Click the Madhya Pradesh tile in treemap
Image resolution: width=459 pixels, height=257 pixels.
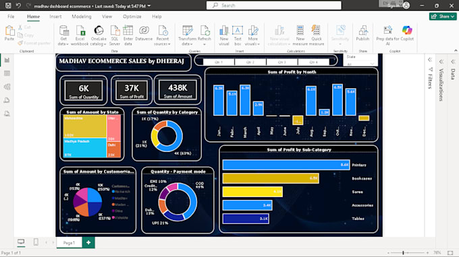click(84, 148)
